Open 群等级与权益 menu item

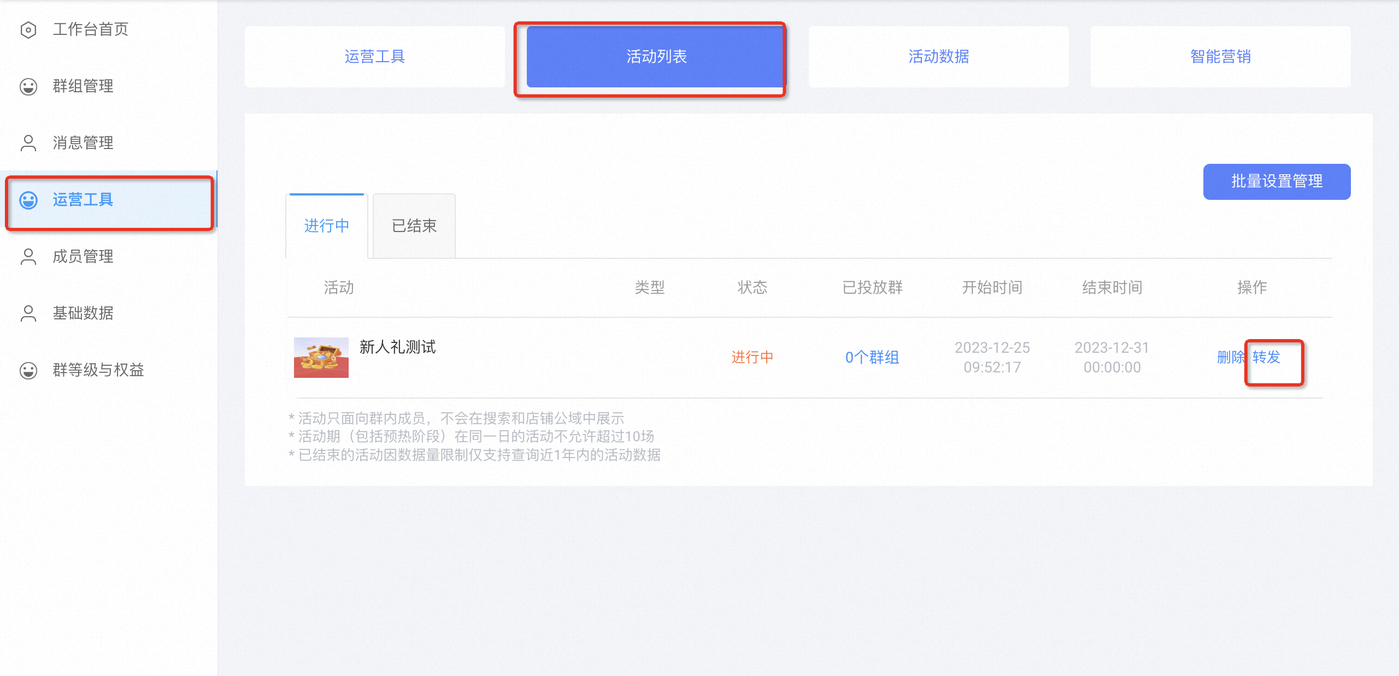(x=109, y=370)
